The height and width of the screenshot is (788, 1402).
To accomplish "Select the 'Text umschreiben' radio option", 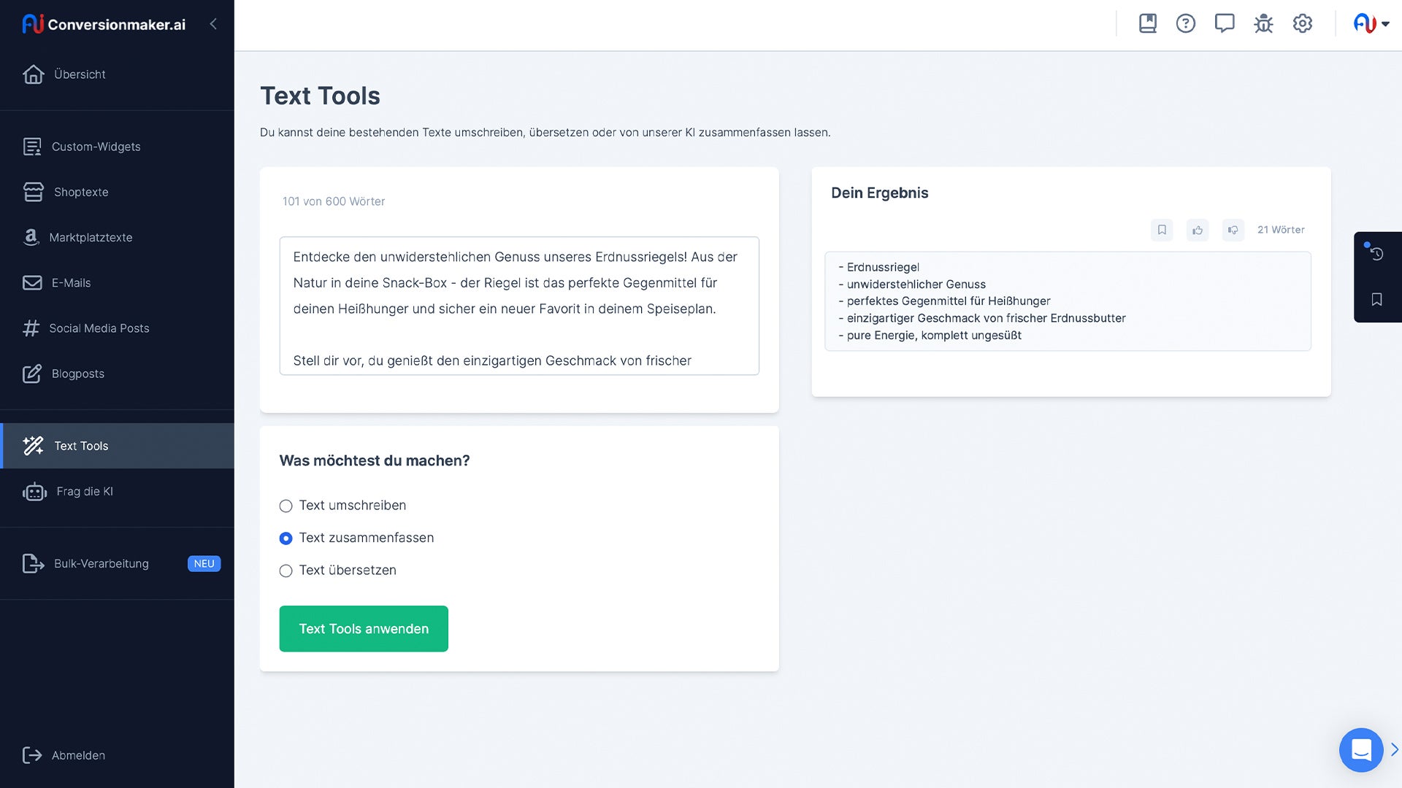I will point(286,506).
